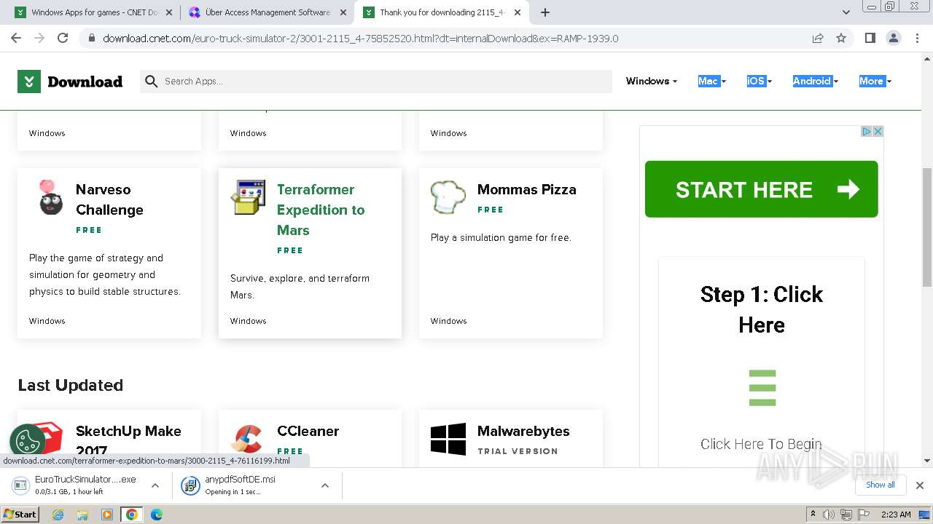
Task: Click the AdChoices triangle icon
Action: [867, 132]
